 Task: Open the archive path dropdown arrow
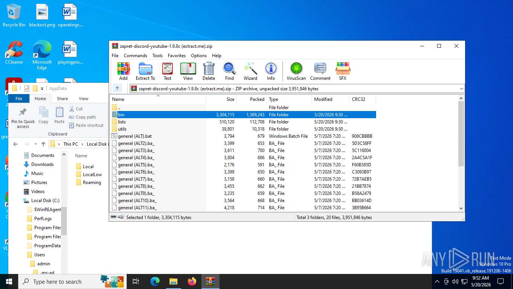coord(461,89)
